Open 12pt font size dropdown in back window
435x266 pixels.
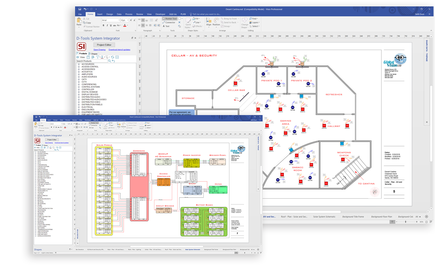pos(128,20)
